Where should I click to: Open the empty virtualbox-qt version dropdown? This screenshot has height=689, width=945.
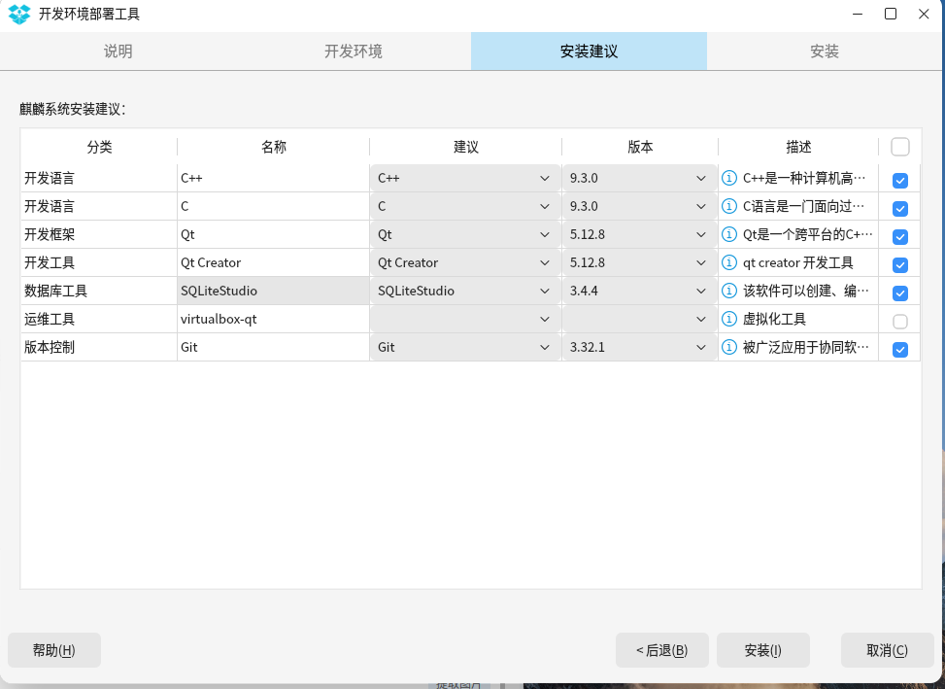(639, 319)
